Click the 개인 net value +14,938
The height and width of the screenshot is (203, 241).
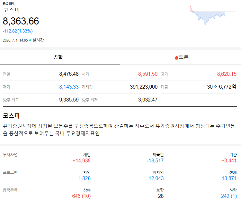[x=82, y=160]
